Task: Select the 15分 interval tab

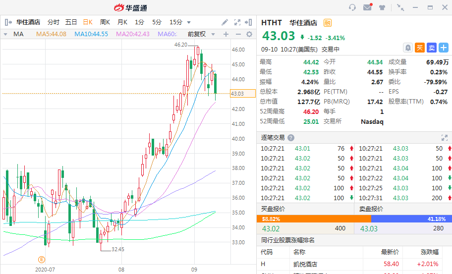Action: [x=176, y=22]
